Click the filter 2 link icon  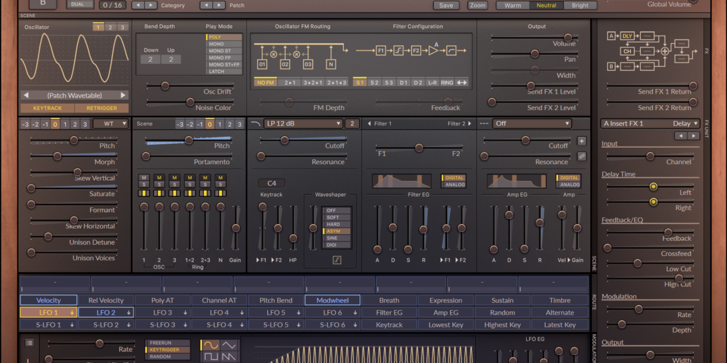582,155
